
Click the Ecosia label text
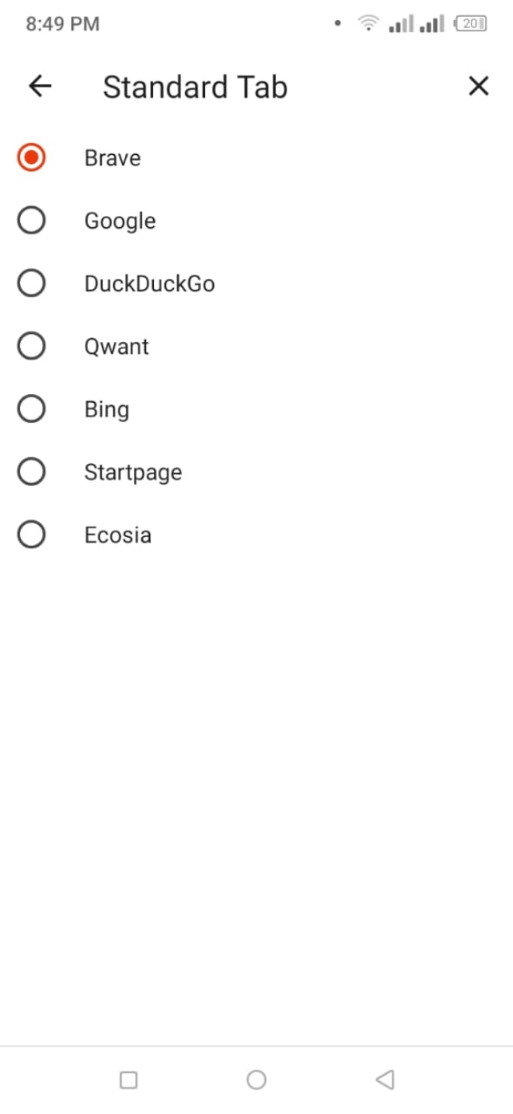point(118,534)
